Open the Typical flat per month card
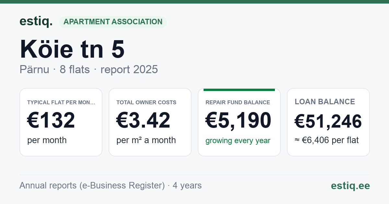The image size is (389, 204). 61,122
